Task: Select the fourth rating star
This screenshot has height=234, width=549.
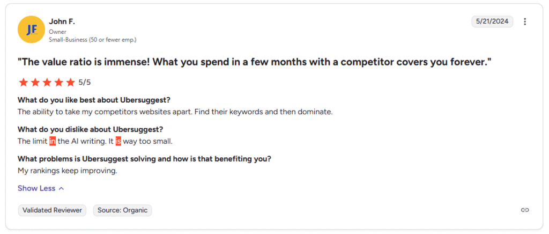Action: coord(58,82)
